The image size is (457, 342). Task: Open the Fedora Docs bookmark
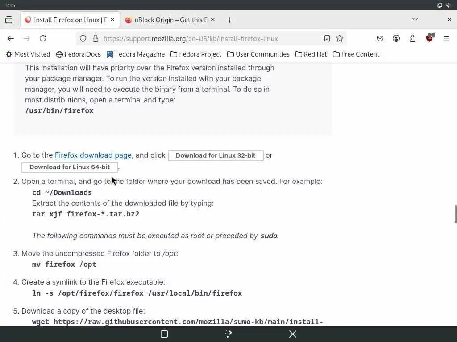[x=79, y=54]
